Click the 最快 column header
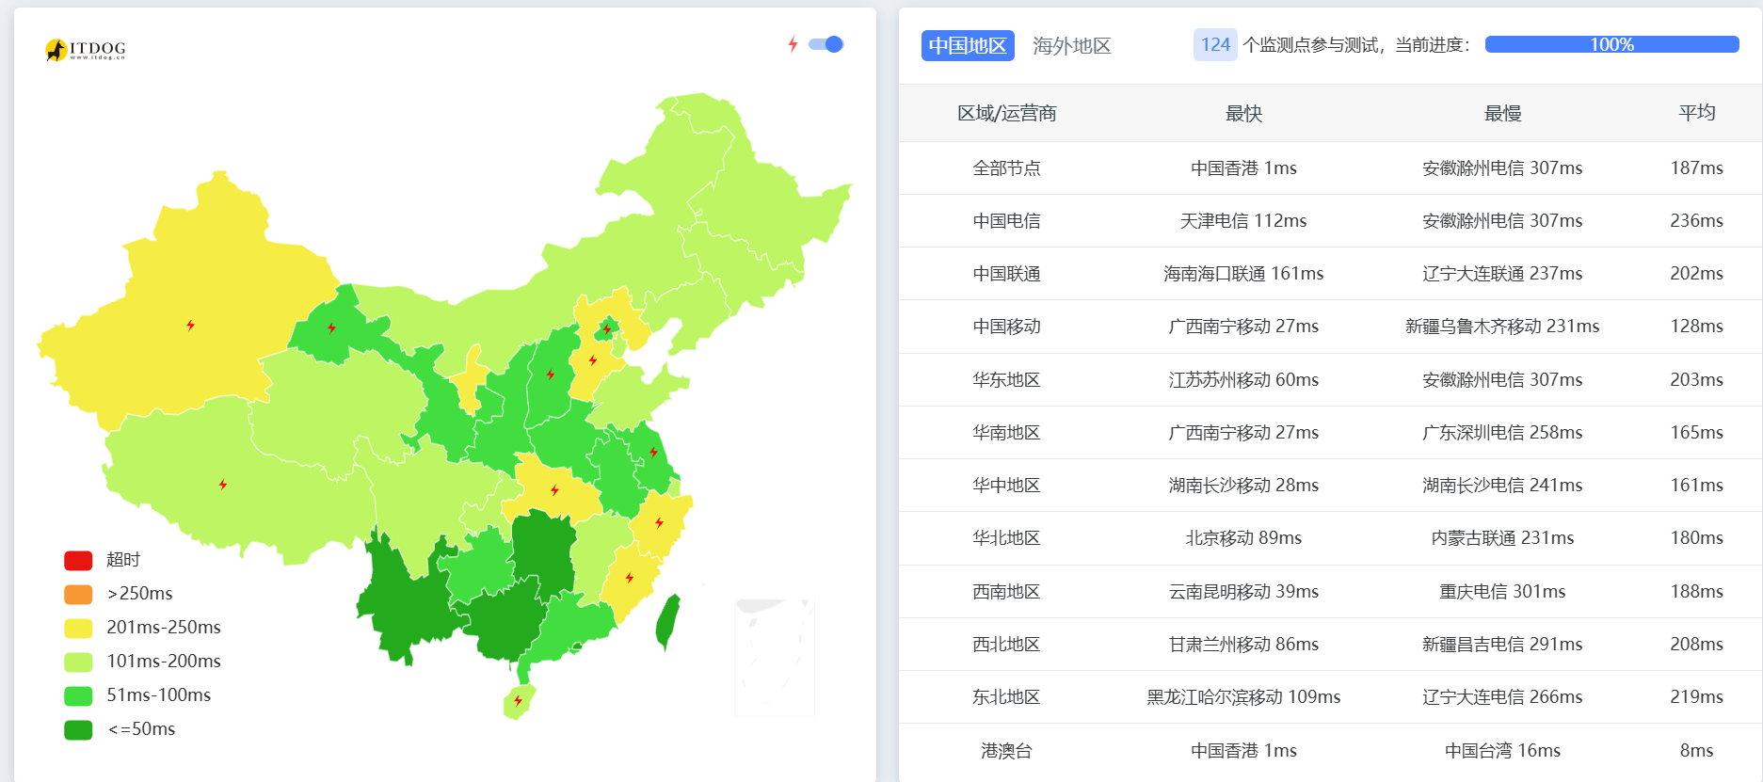The height and width of the screenshot is (782, 1763). coord(1243,113)
